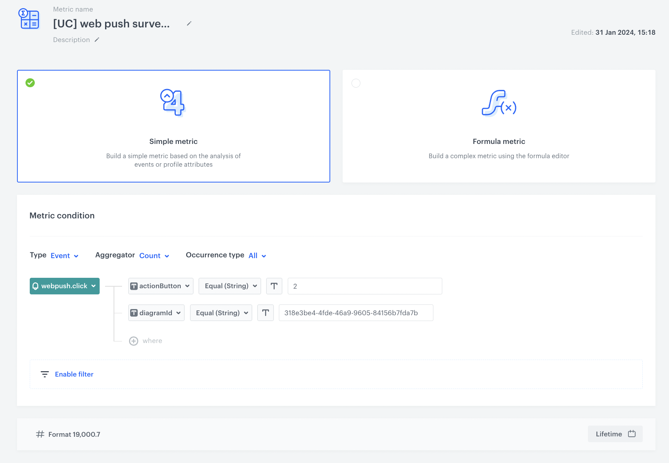The width and height of the screenshot is (669, 463).
Task: Click the text type icon beside diagramId value
Action: (x=266, y=313)
